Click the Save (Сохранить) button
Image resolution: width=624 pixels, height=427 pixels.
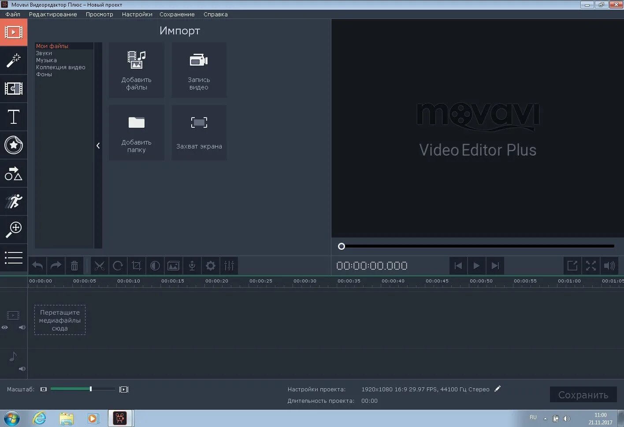pos(583,395)
